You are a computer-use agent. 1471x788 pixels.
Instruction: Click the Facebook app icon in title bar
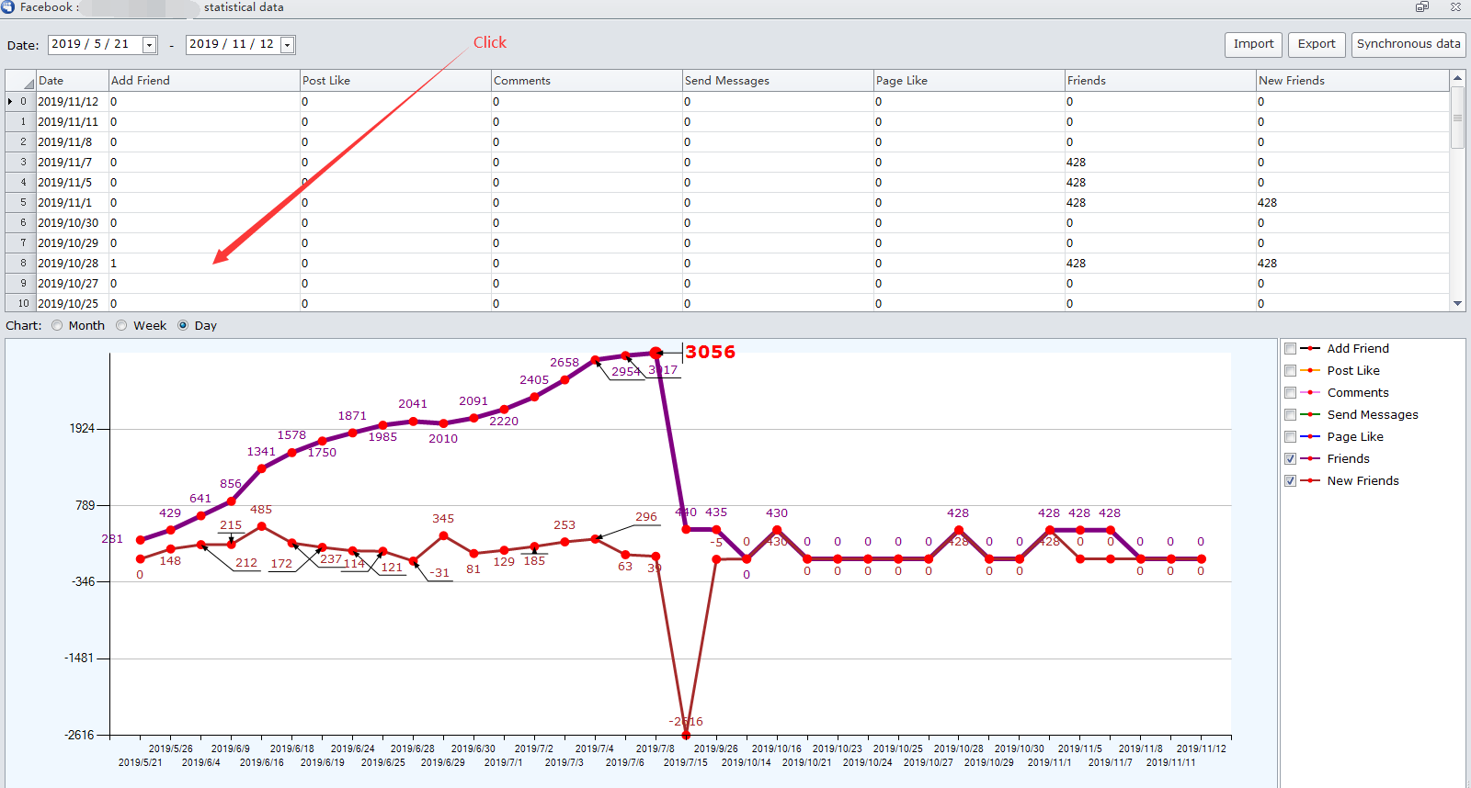click(8, 6)
